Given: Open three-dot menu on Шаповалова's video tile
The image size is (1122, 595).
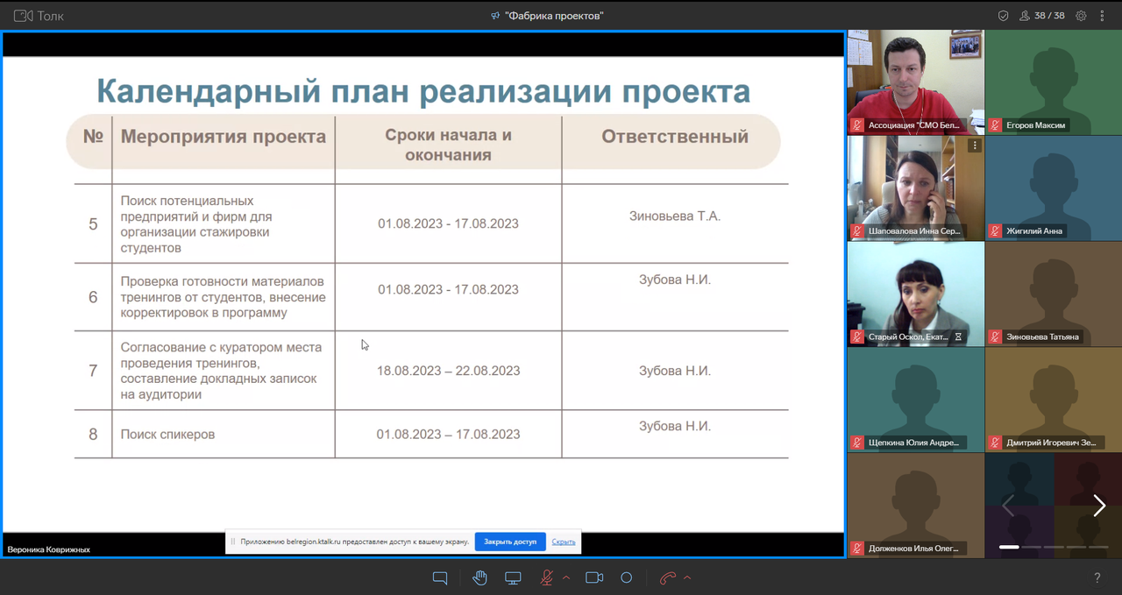Looking at the screenshot, I should click(x=974, y=146).
